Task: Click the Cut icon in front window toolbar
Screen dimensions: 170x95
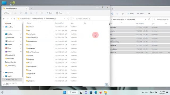Action: 15,13
